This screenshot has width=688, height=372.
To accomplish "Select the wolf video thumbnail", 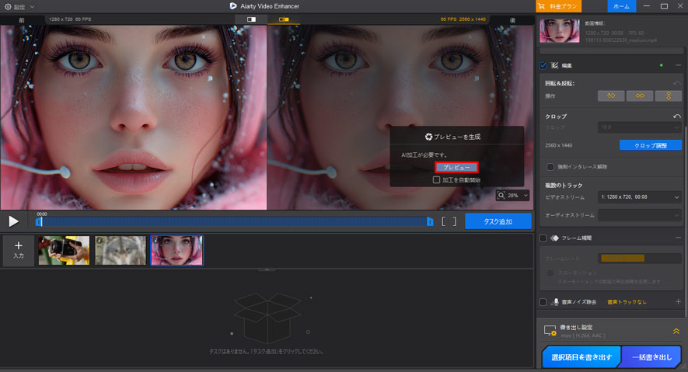I will [x=120, y=251].
